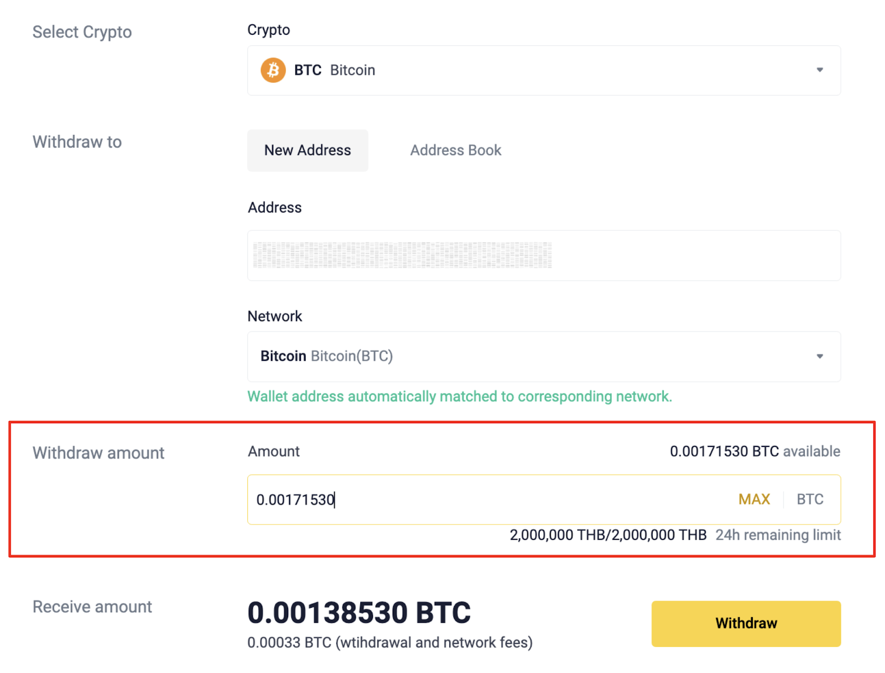Open the Address Book tab
Screen dimensions: 885x673
click(x=455, y=150)
